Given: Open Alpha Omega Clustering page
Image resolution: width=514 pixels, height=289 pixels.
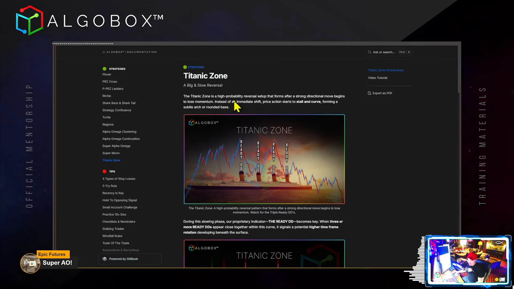Looking at the screenshot, I should coord(119,132).
